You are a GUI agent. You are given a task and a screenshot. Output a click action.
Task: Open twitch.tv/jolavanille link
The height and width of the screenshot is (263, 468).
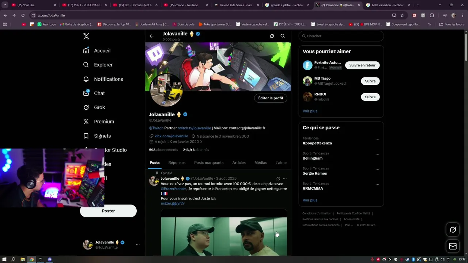pos(194,128)
